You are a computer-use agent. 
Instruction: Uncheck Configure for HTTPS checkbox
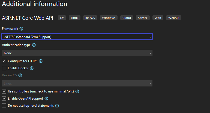pyautogui.click(x=4, y=61)
